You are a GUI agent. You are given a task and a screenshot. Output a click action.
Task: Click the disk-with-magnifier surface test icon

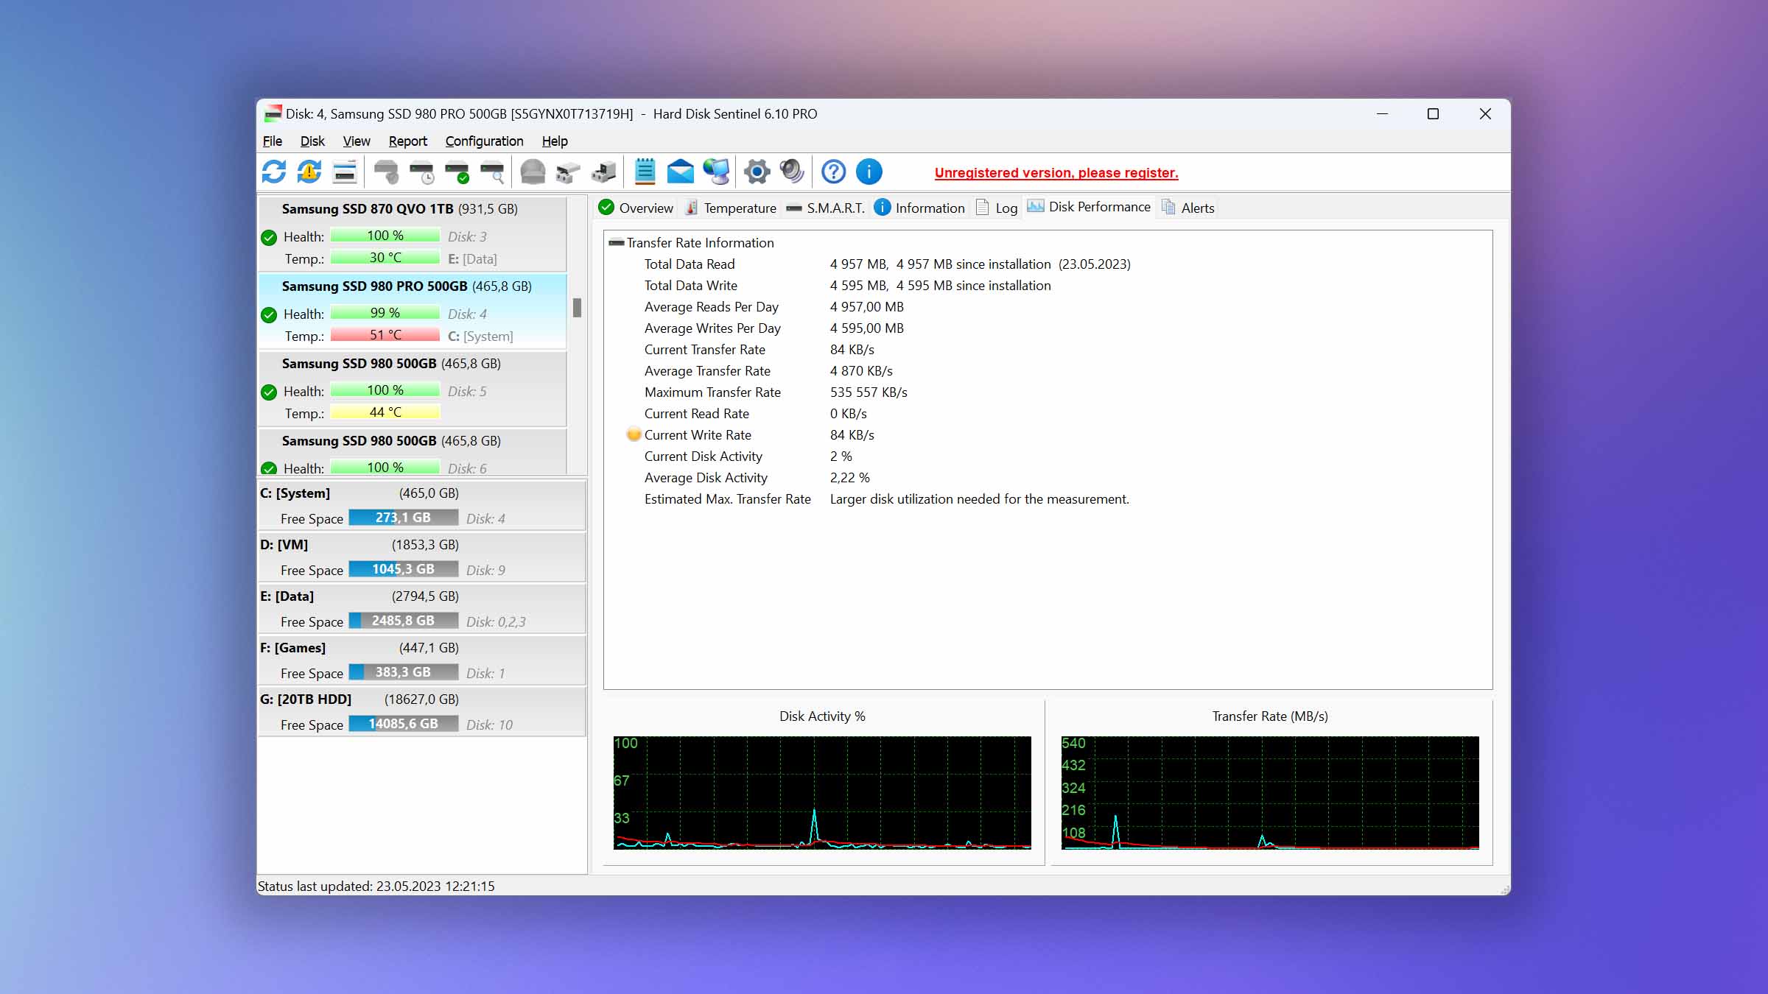click(493, 172)
